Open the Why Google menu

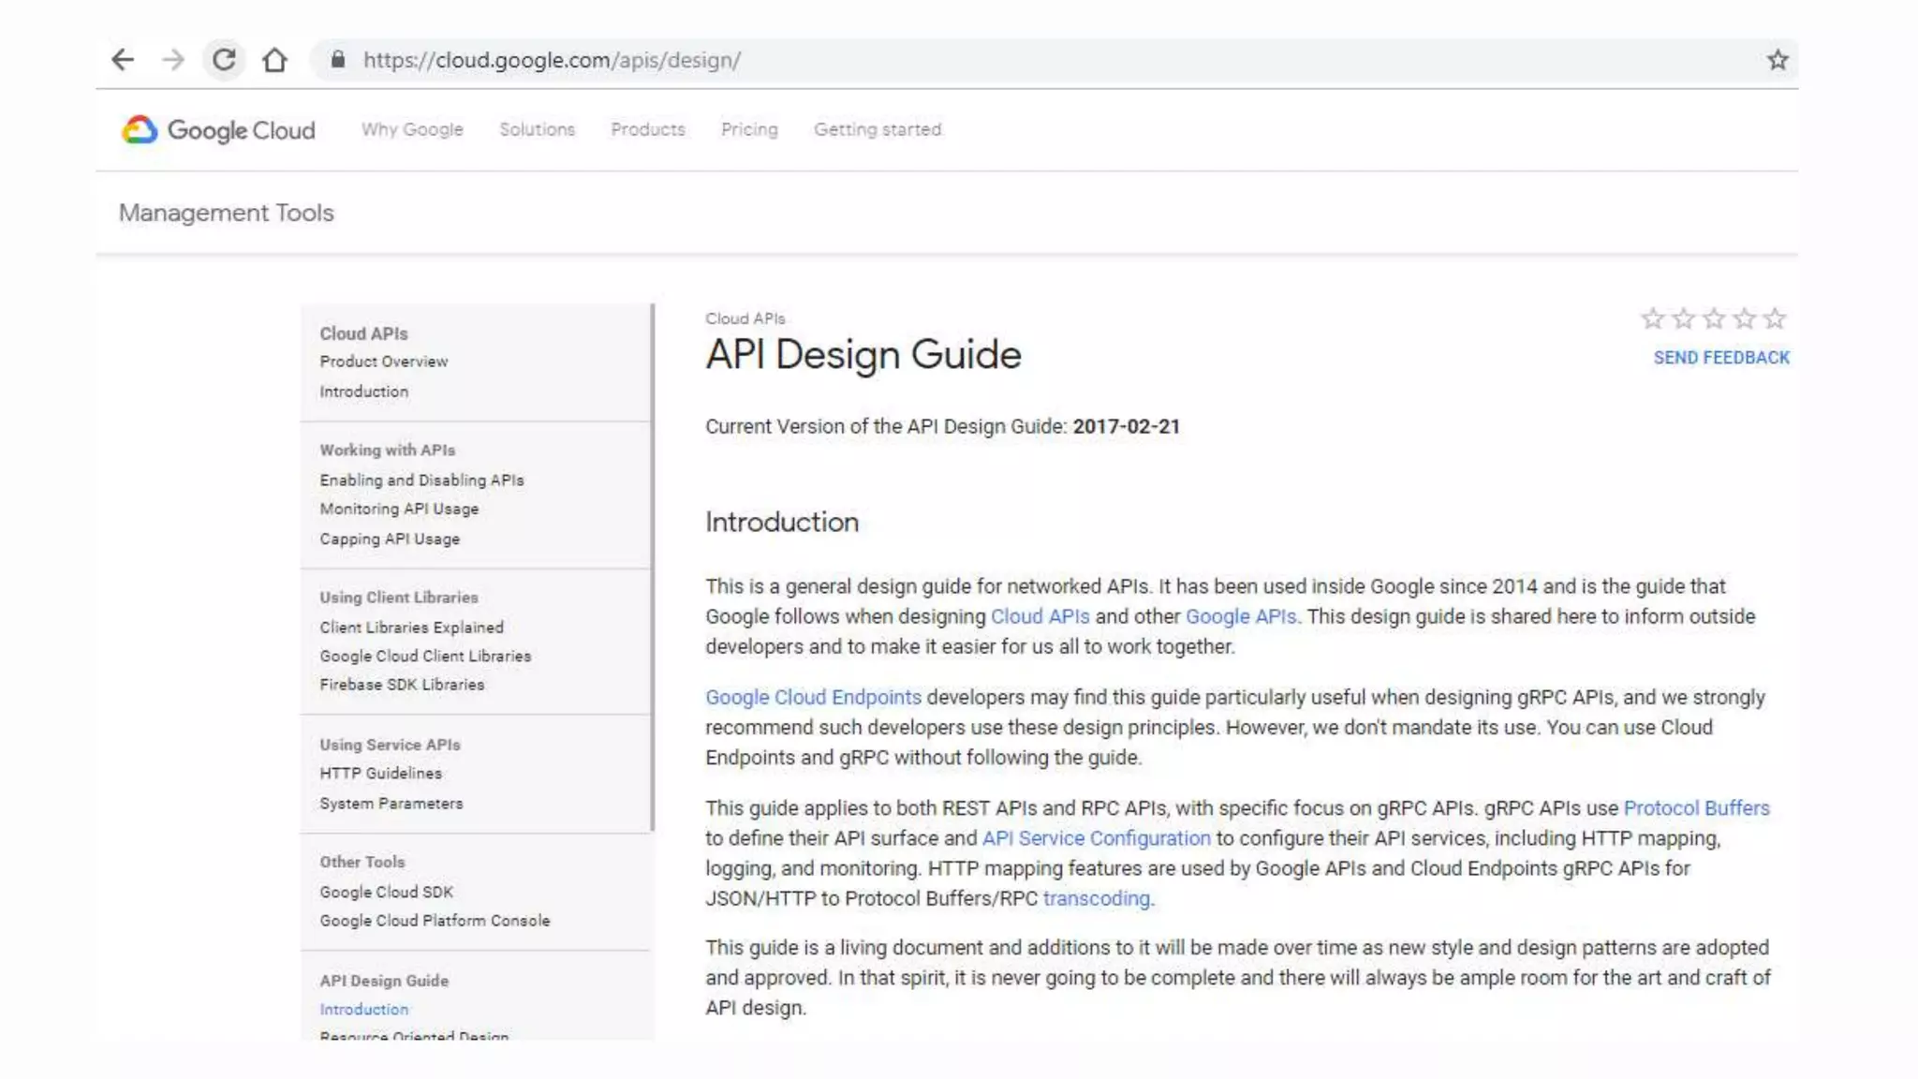pyautogui.click(x=412, y=129)
